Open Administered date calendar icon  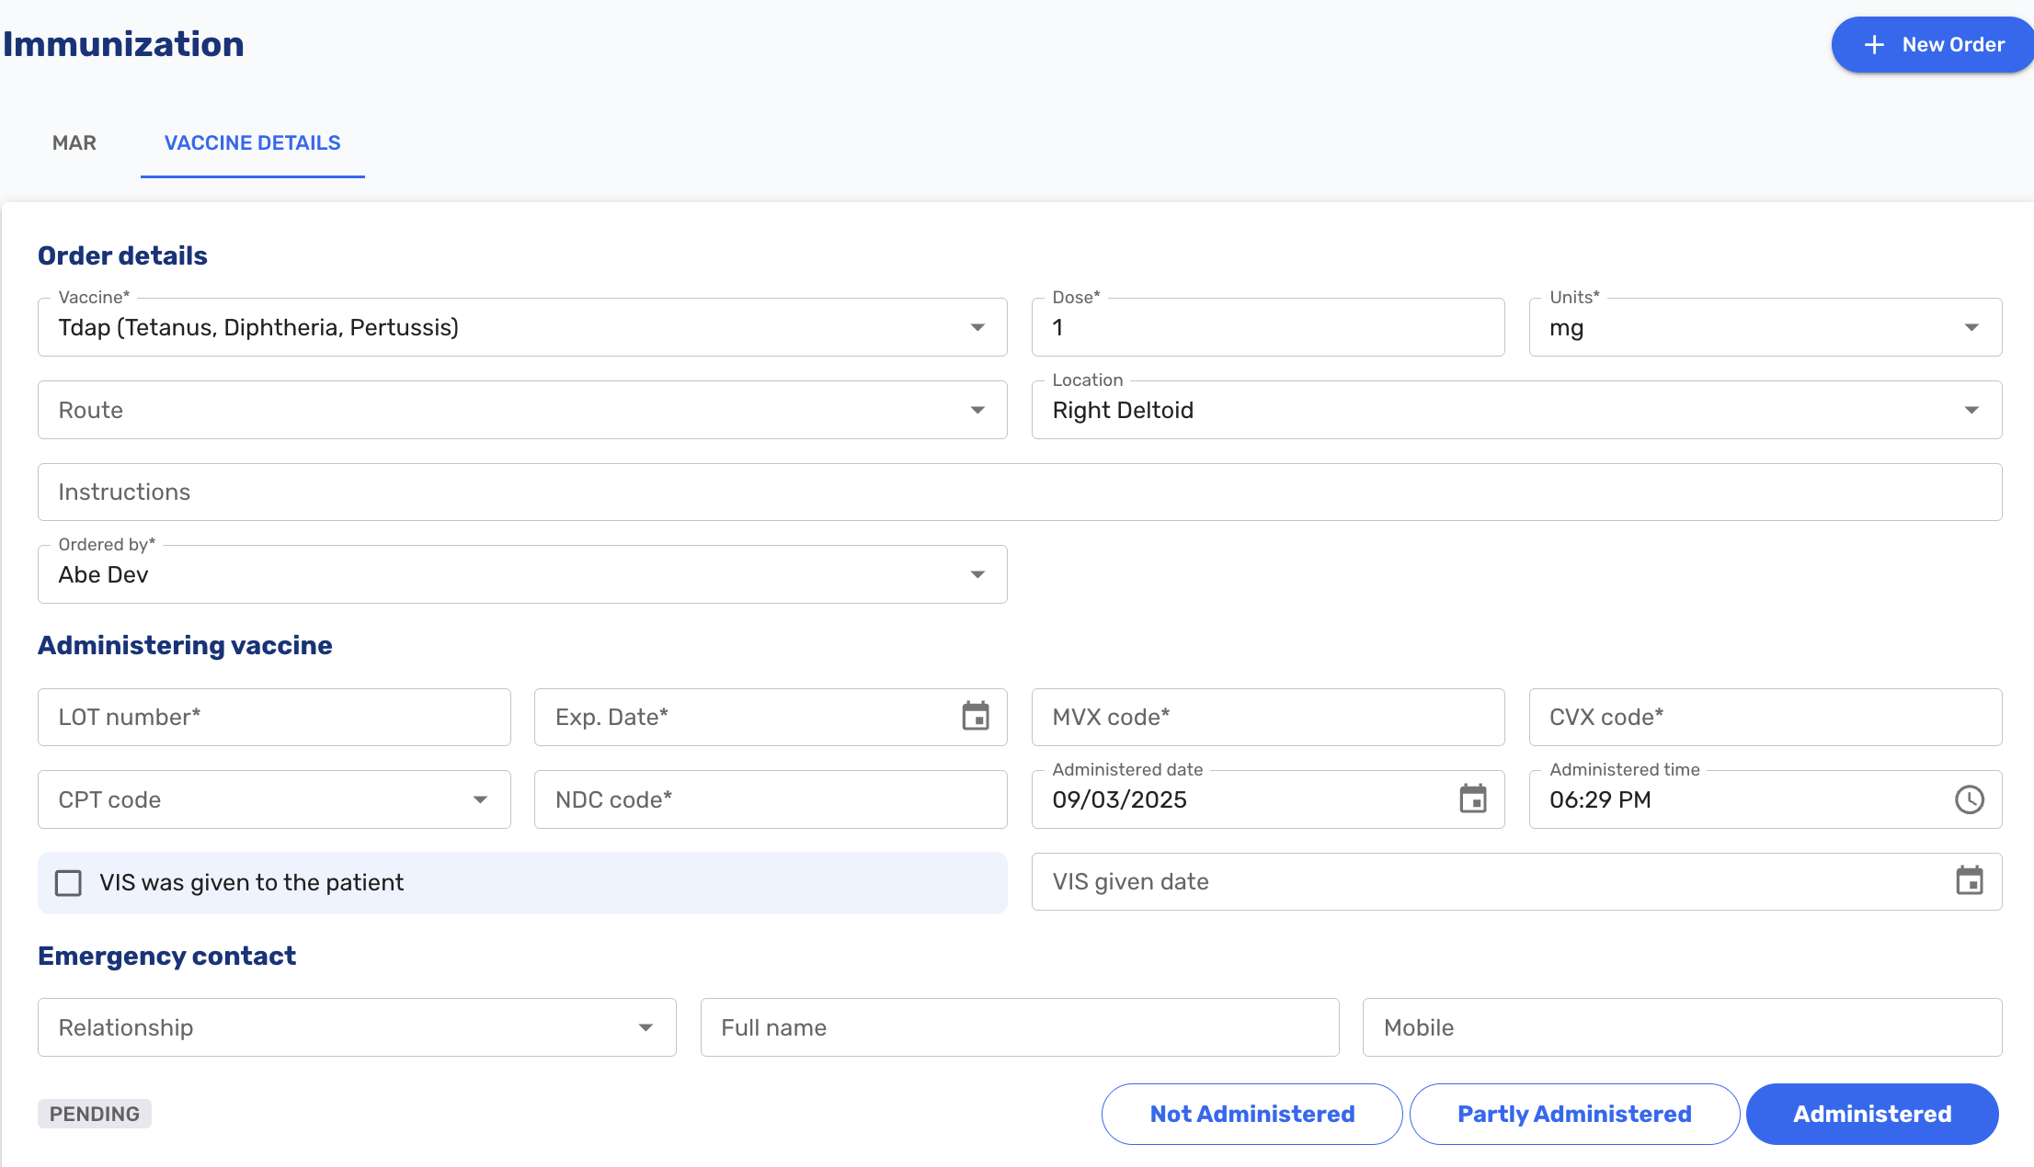pyautogui.click(x=1472, y=799)
